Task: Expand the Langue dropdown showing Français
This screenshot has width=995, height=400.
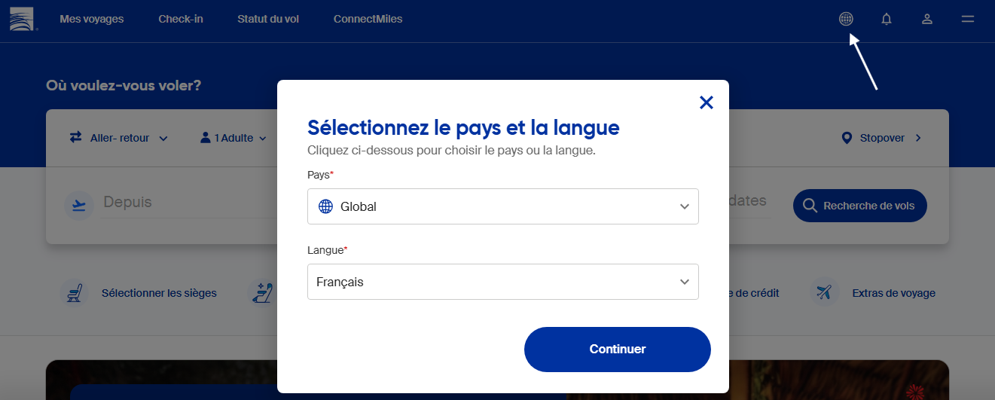Action: pyautogui.click(x=502, y=282)
